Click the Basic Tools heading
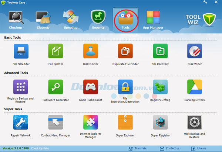The width and height of the screenshot is (222, 152). [x=13, y=38]
